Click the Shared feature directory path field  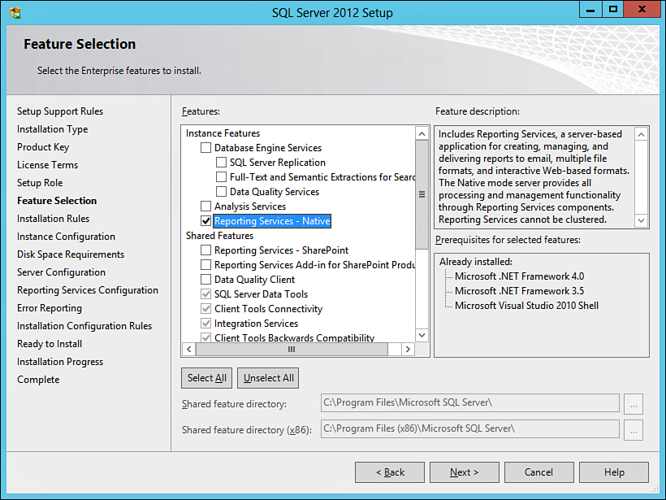pyautogui.click(x=469, y=403)
